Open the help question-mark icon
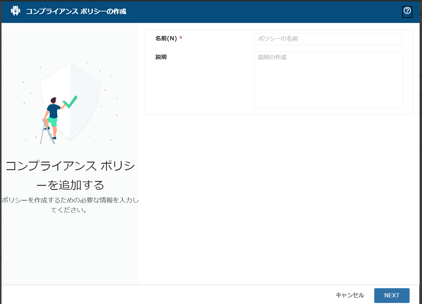 407,11
